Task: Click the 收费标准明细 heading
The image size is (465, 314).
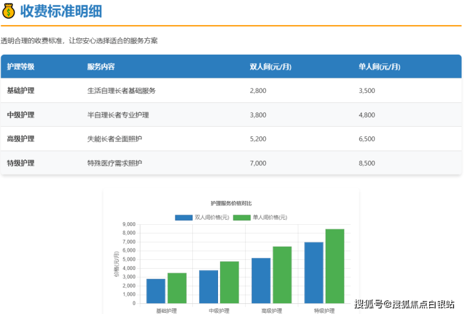Action: click(61, 11)
